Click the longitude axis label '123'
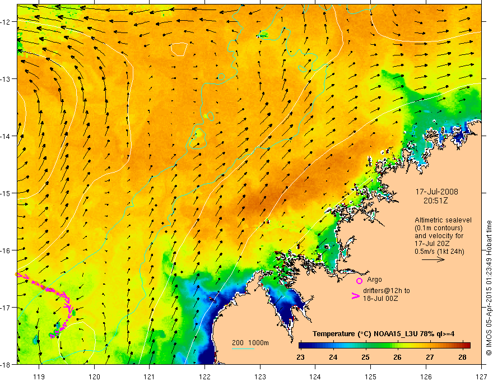 pyautogui.click(x=260, y=377)
